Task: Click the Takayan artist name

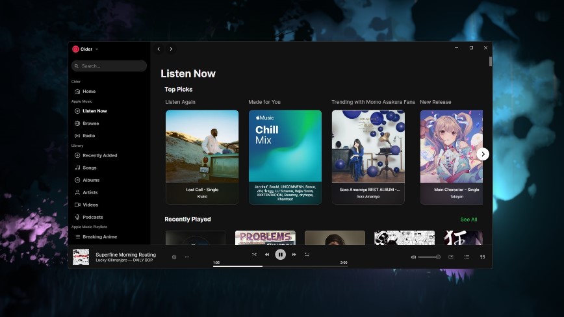Action: pos(456,197)
